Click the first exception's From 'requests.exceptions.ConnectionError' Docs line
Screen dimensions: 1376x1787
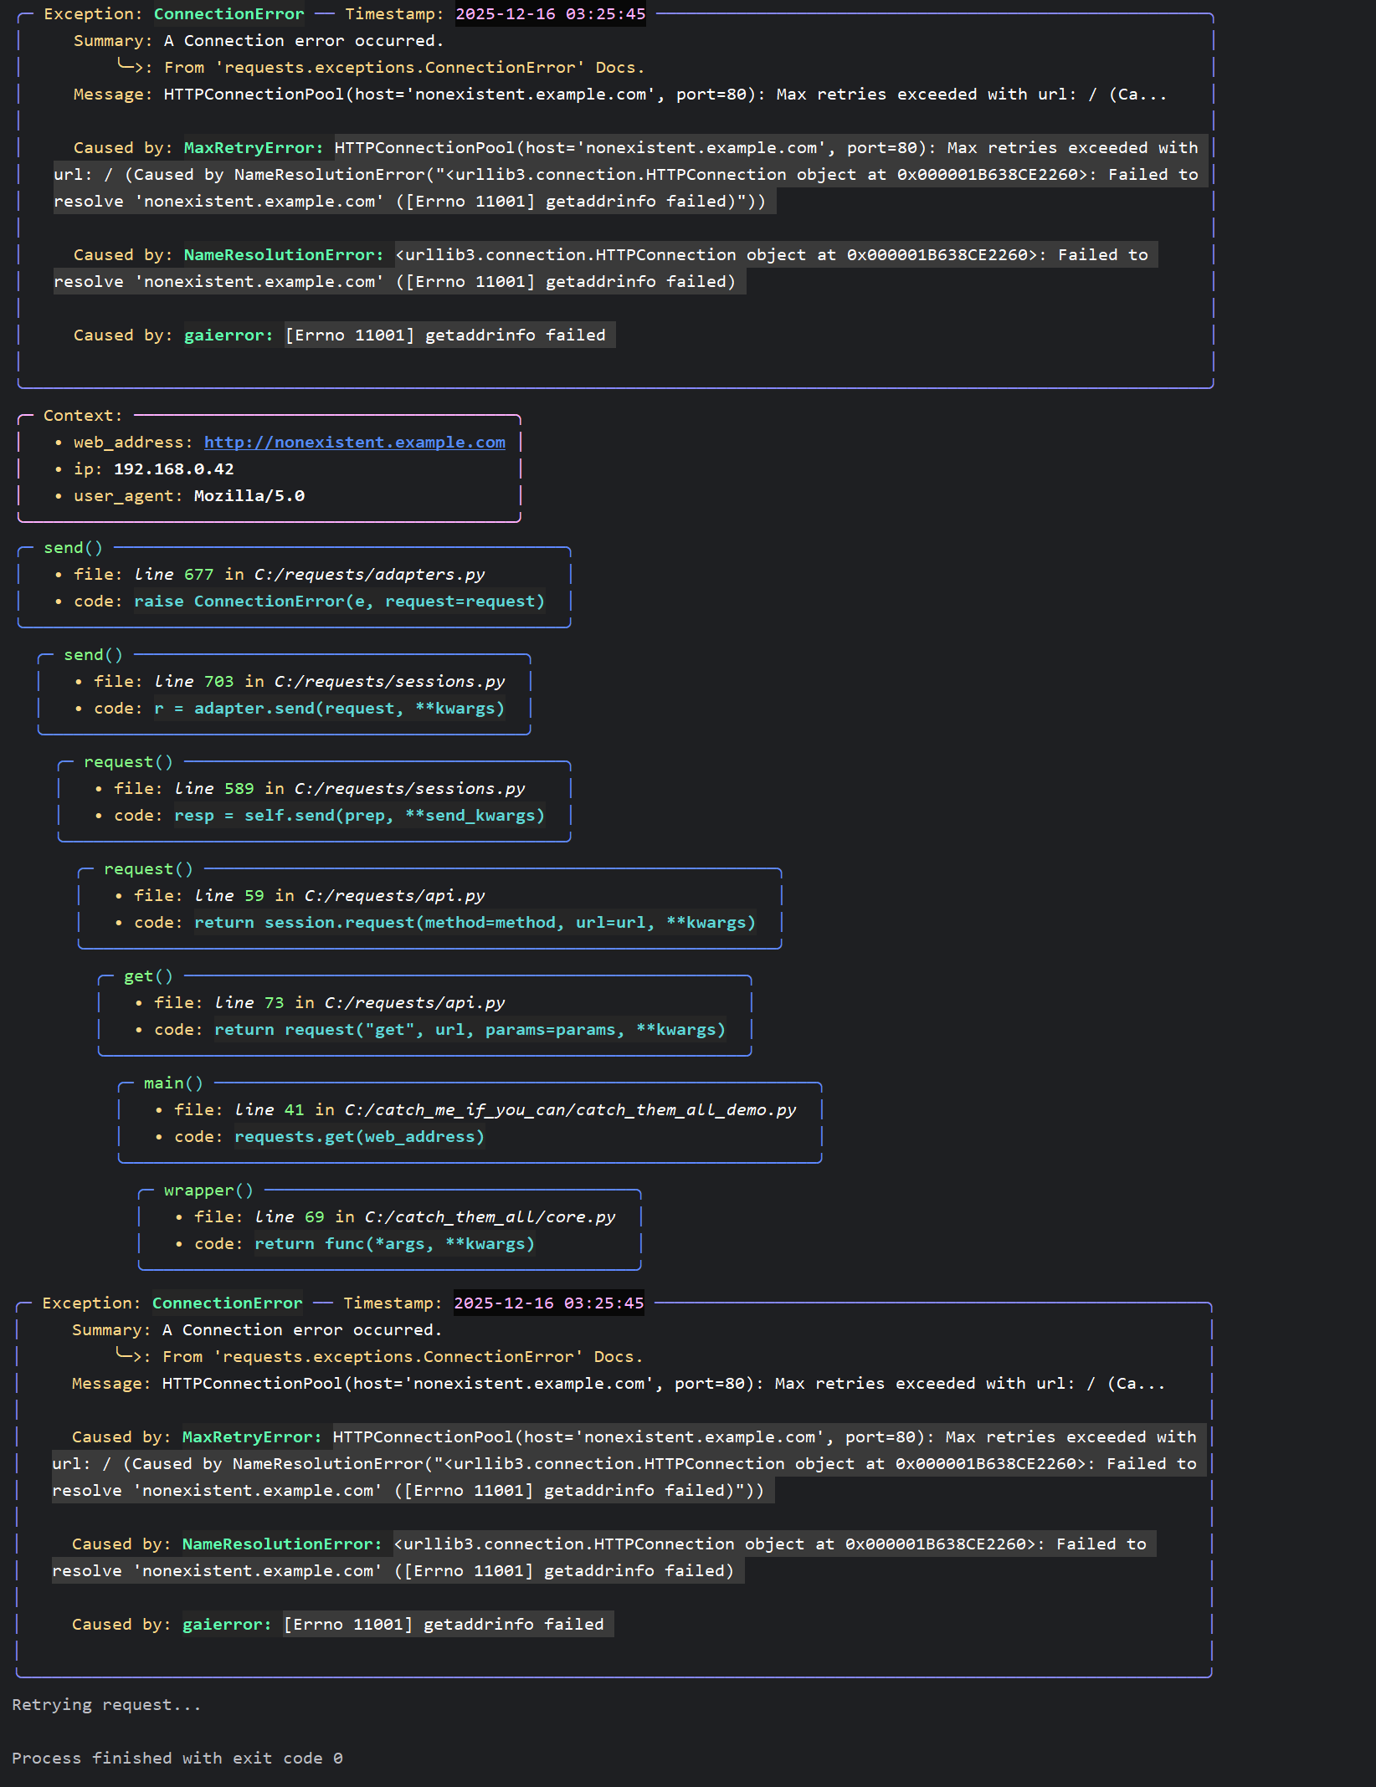tap(404, 68)
